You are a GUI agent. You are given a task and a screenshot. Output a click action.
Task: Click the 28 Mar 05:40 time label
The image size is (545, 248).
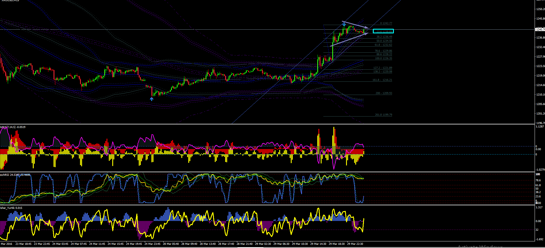171,244
